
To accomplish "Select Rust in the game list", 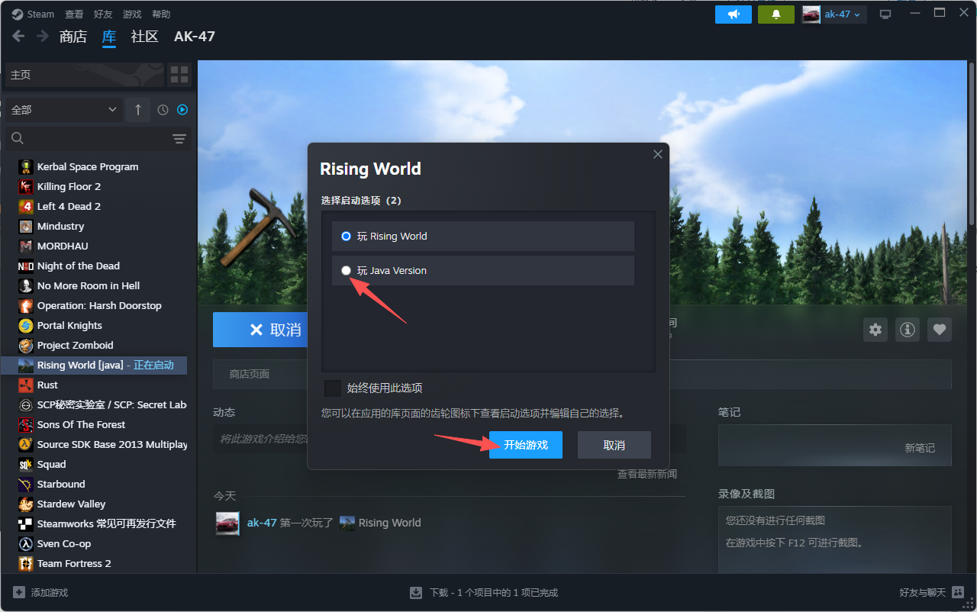I will coord(47,385).
